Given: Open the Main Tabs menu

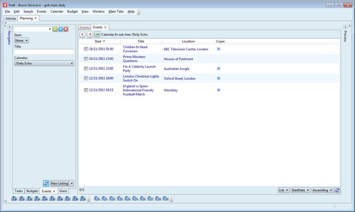Looking at the screenshot, I should [x=116, y=11].
